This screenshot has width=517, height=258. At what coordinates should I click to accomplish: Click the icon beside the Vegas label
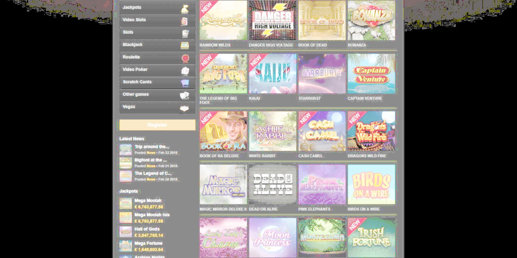pos(184,108)
